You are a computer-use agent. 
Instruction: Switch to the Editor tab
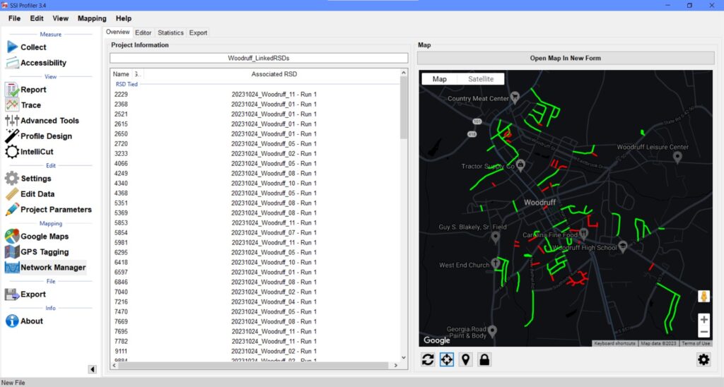coord(143,32)
